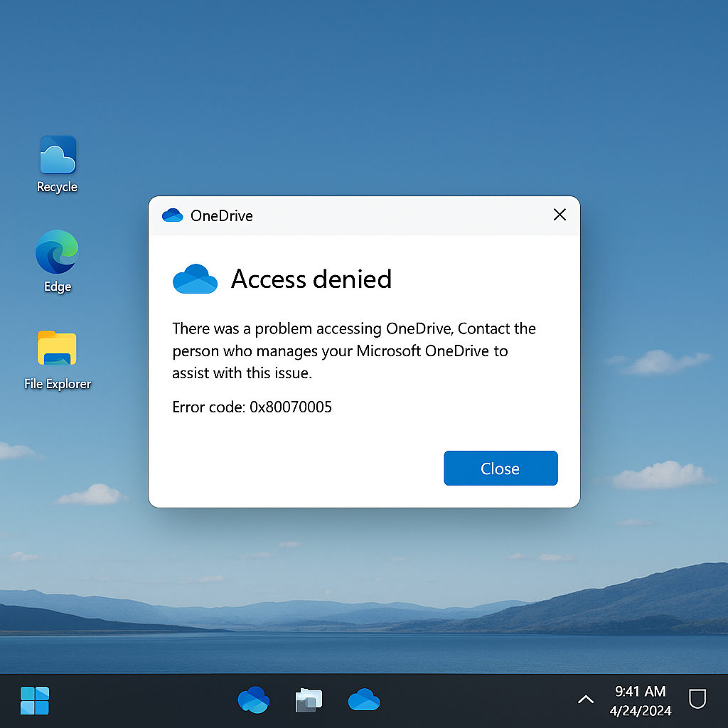
Task: Dismiss dialog with the X button
Action: coord(560,215)
